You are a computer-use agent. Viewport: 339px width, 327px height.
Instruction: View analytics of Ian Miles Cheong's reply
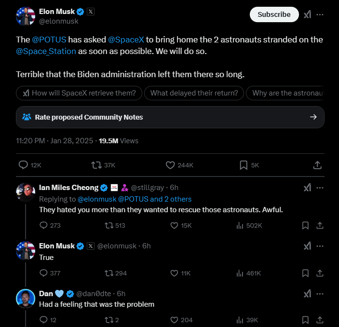[x=240, y=225]
